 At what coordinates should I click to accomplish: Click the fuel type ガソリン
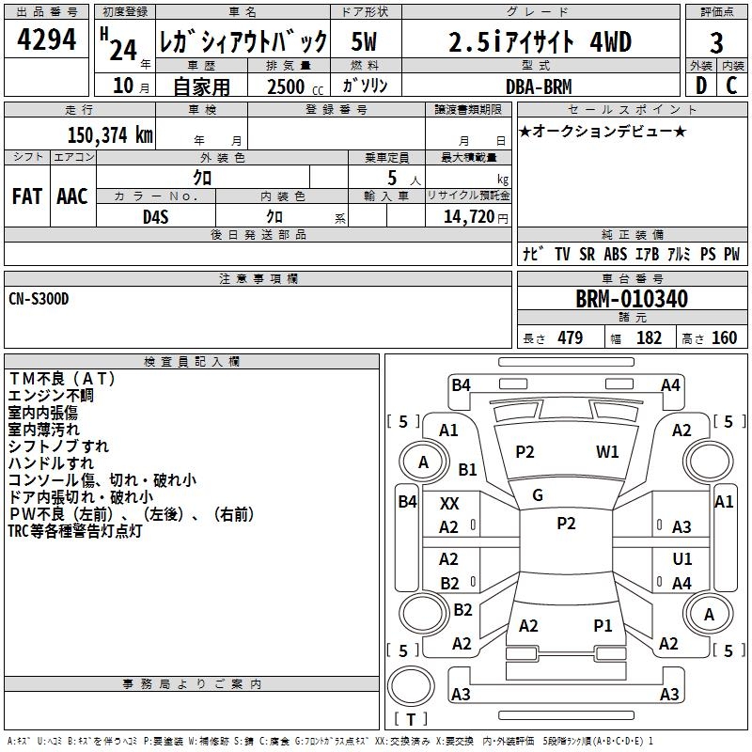365,86
